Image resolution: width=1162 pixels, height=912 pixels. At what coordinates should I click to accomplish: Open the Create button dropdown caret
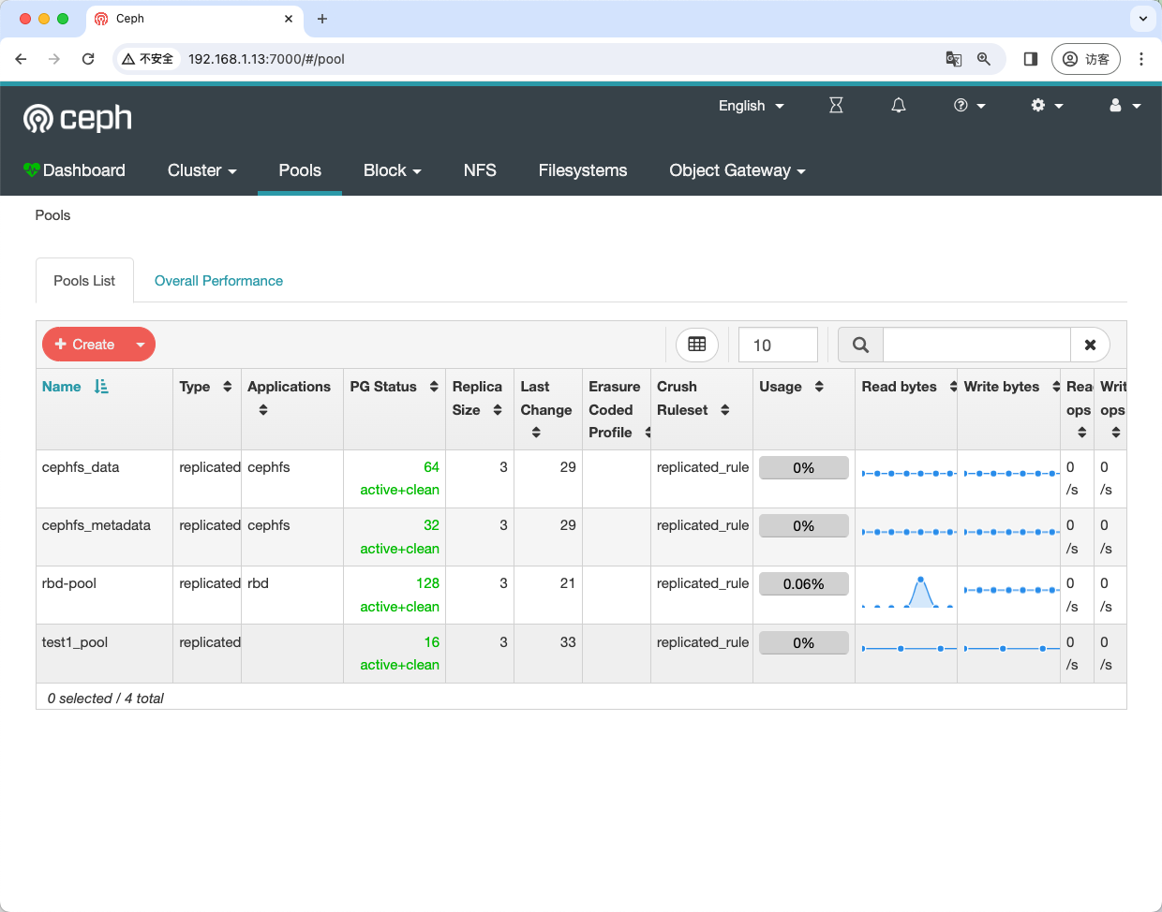click(141, 345)
